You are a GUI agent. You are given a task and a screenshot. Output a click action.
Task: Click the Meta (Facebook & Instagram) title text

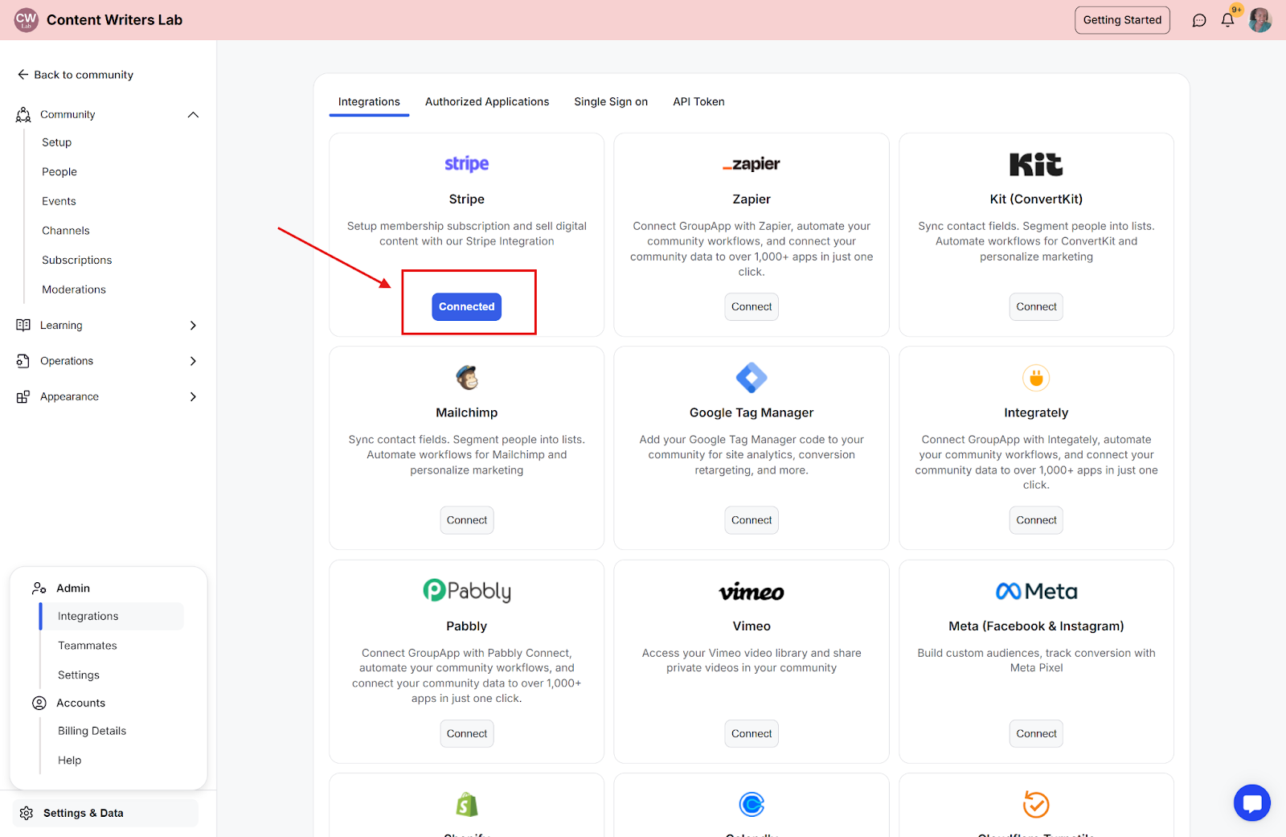(x=1036, y=626)
